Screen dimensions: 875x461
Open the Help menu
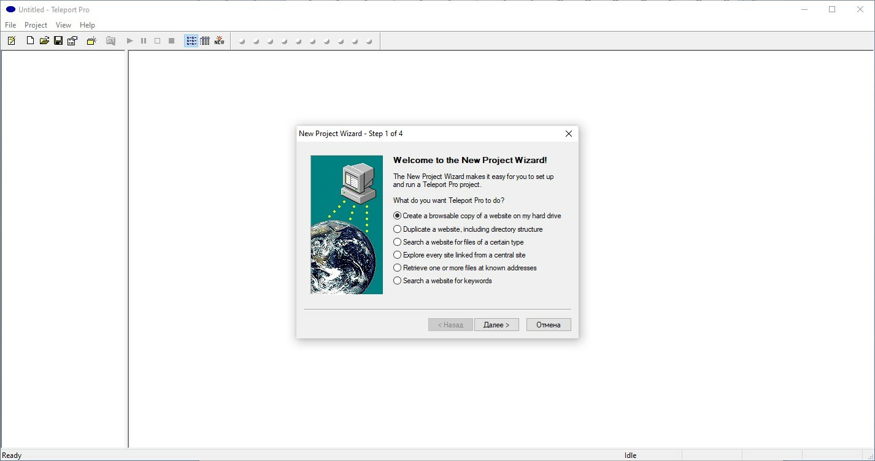(87, 25)
